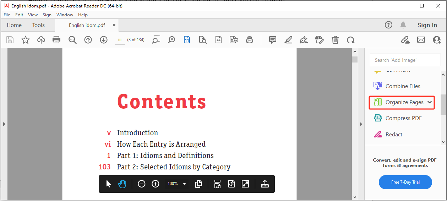Go to next page arrow
This screenshot has width=447, height=201.
tap(104, 40)
